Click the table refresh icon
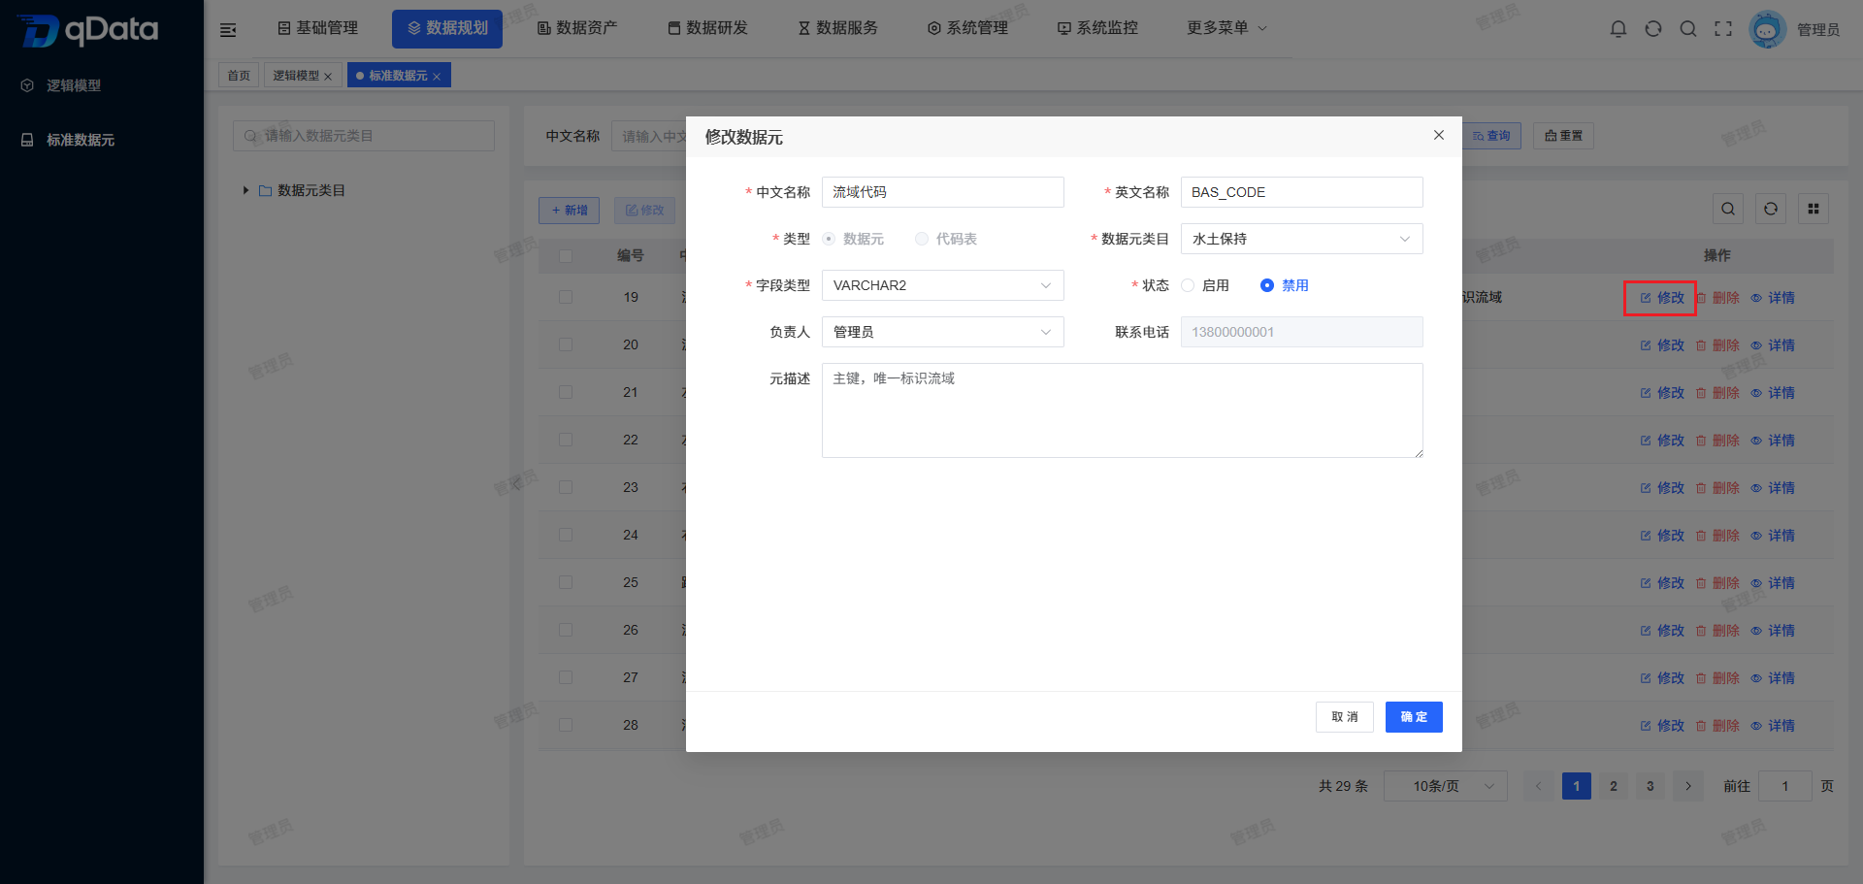 click(1771, 209)
